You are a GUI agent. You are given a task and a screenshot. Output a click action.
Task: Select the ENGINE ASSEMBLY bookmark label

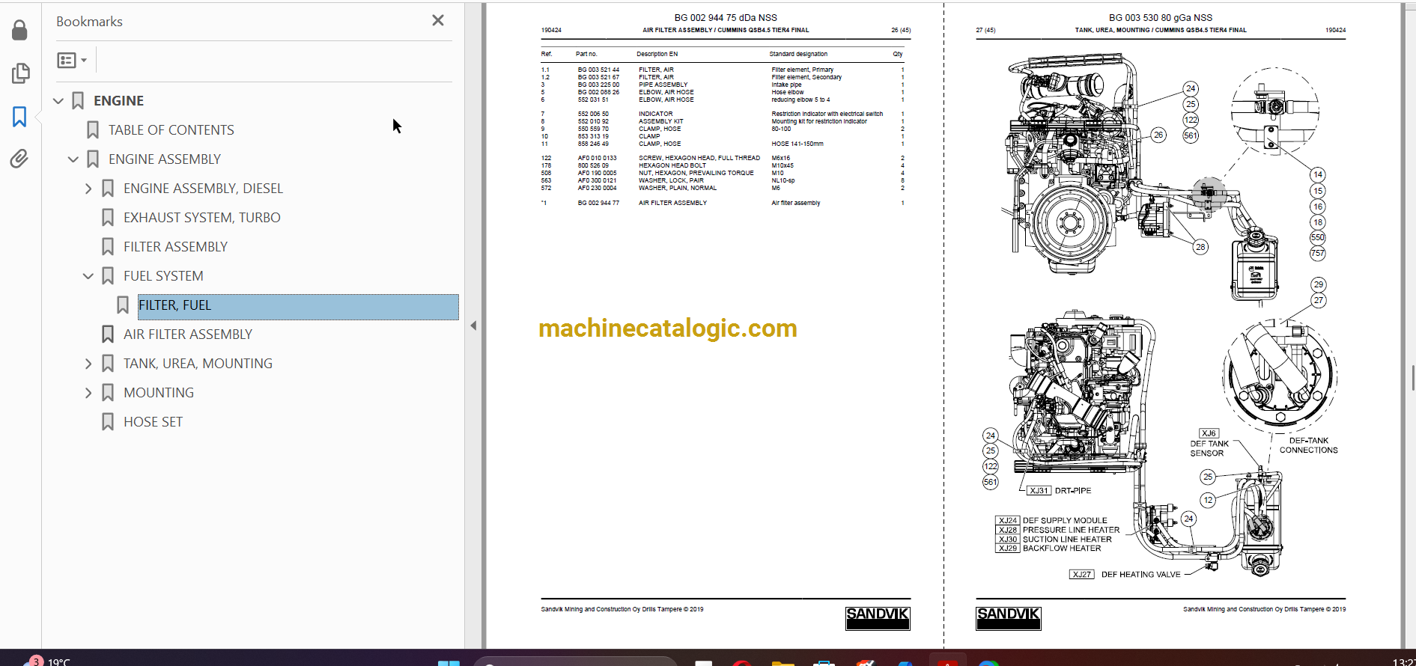coord(165,159)
